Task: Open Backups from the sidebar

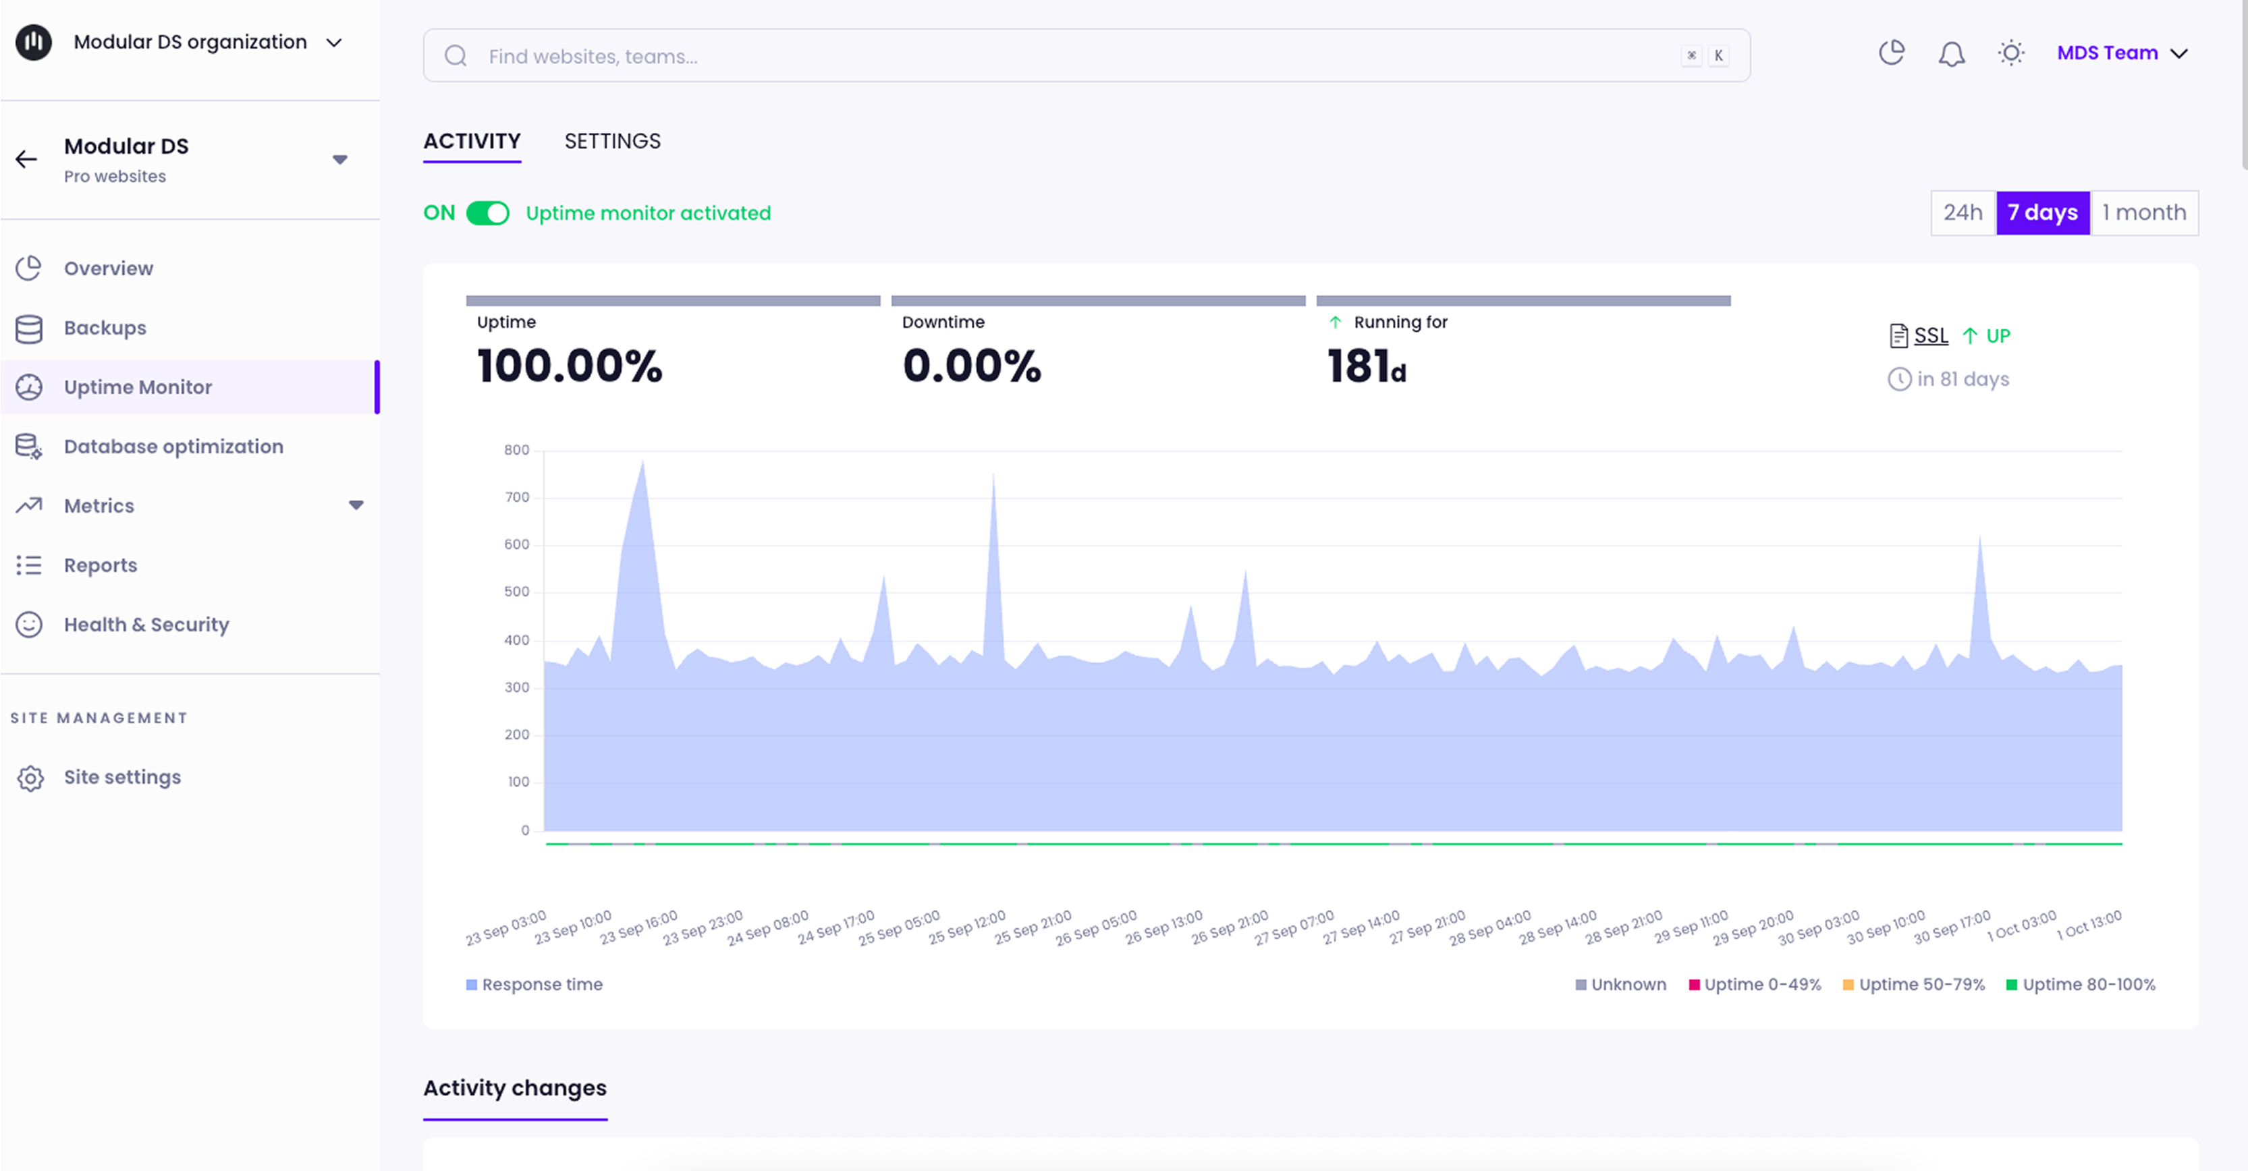Action: point(105,328)
